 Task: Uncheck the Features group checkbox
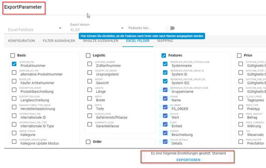[164, 55]
